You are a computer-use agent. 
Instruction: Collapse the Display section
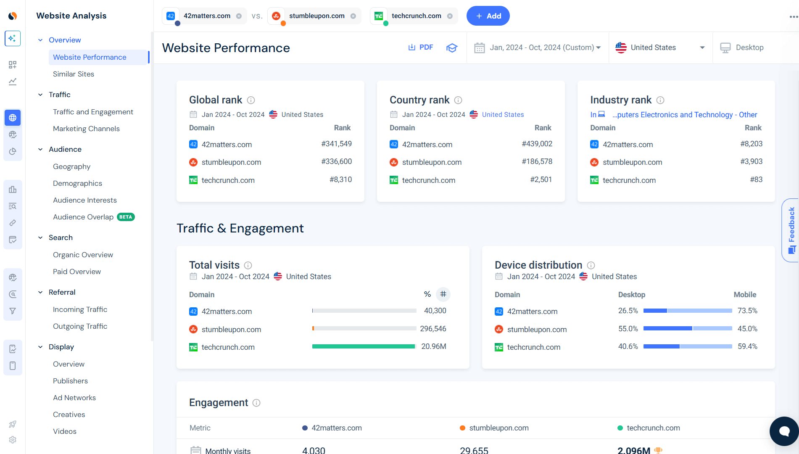[x=40, y=347]
